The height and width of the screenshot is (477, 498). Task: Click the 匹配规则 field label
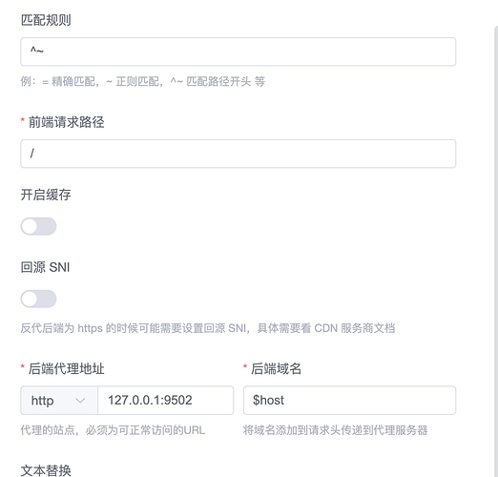tap(46, 20)
